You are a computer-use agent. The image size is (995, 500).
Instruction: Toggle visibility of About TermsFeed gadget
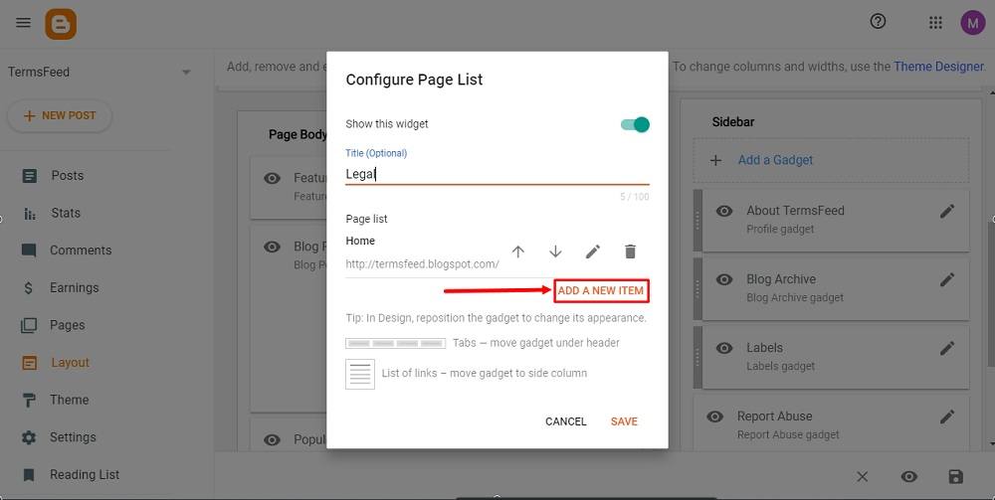click(x=724, y=211)
